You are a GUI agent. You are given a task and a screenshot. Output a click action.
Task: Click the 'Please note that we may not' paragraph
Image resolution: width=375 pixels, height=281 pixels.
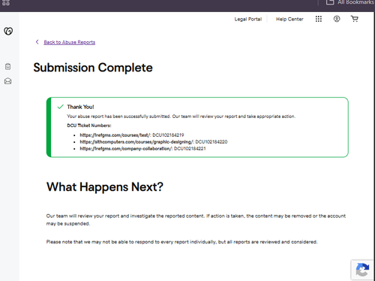pos(181,242)
